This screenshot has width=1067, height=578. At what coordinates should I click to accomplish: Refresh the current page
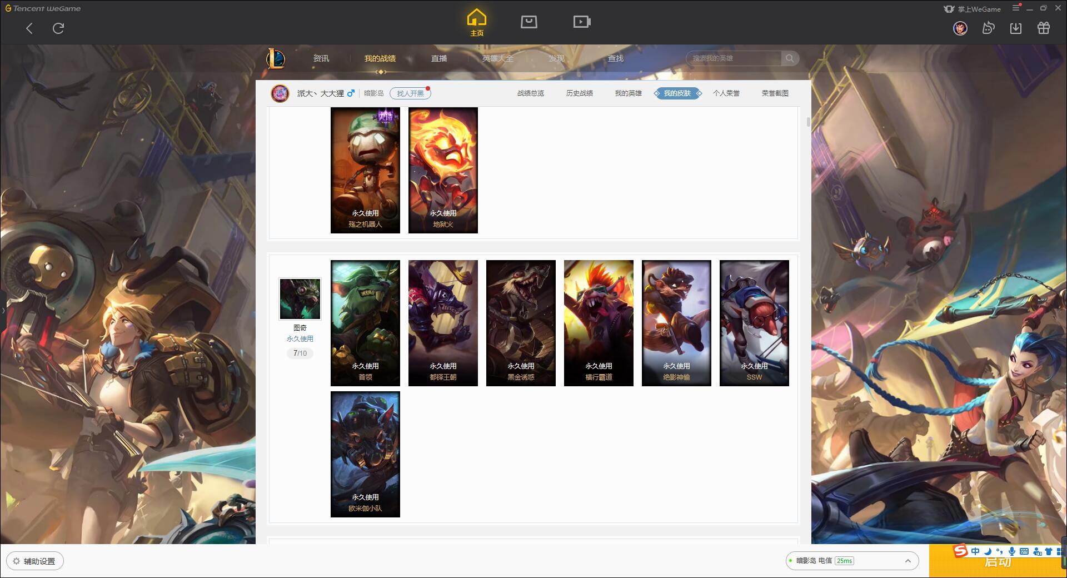tap(58, 28)
